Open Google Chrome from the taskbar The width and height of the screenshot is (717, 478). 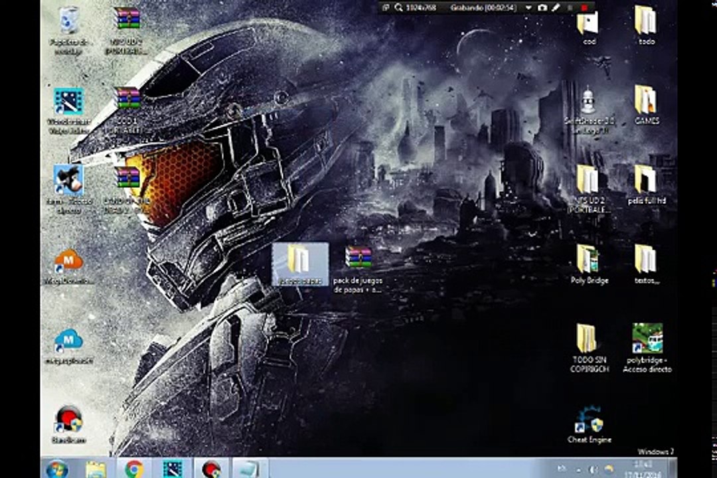134,469
